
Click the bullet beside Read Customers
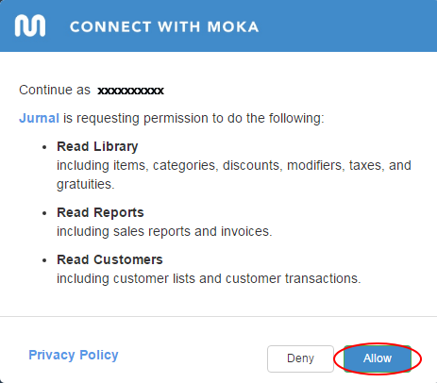click(x=44, y=260)
